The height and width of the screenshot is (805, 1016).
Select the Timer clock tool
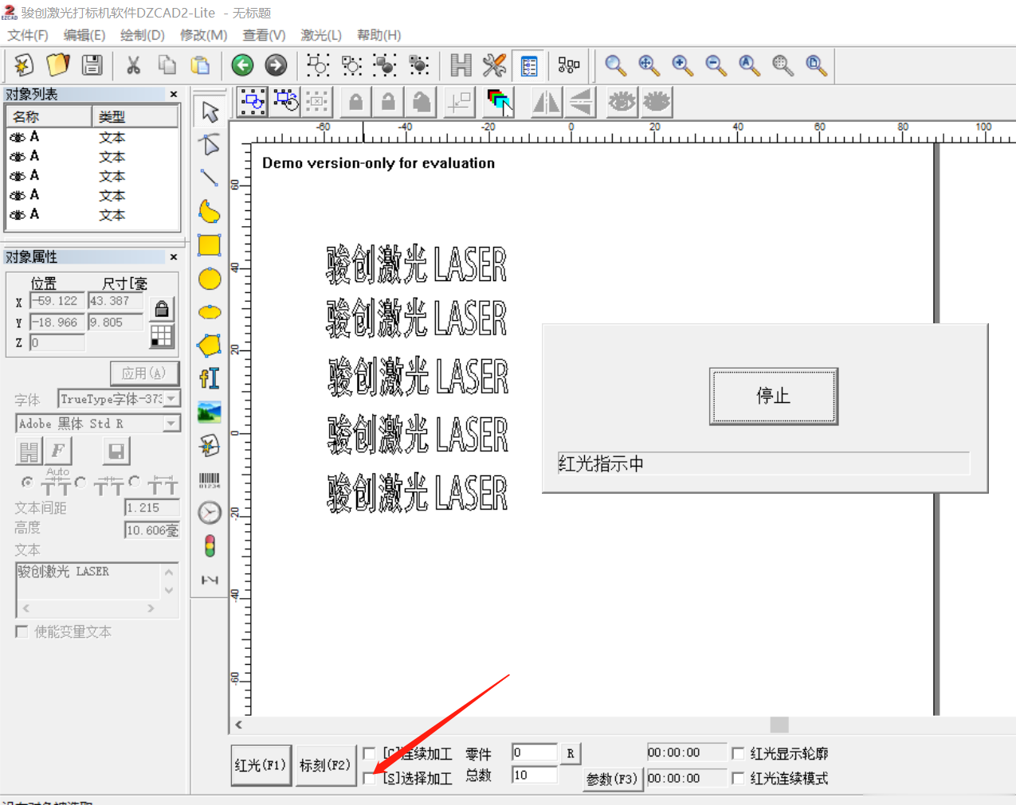pyautogui.click(x=210, y=513)
